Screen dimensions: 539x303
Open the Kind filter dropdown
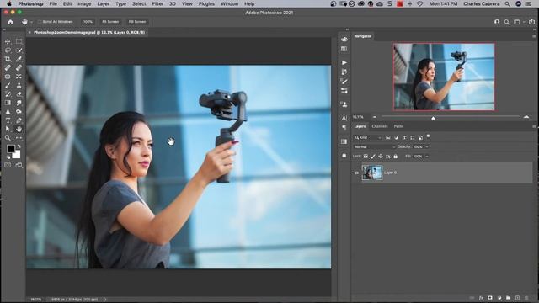[368, 137]
